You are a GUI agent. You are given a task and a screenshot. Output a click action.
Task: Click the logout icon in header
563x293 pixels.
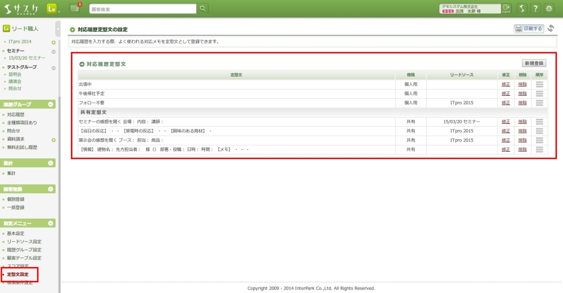[506, 8]
